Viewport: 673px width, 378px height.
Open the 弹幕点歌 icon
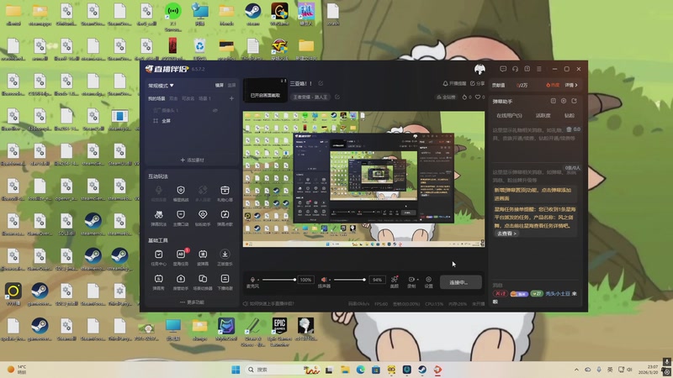(x=225, y=214)
